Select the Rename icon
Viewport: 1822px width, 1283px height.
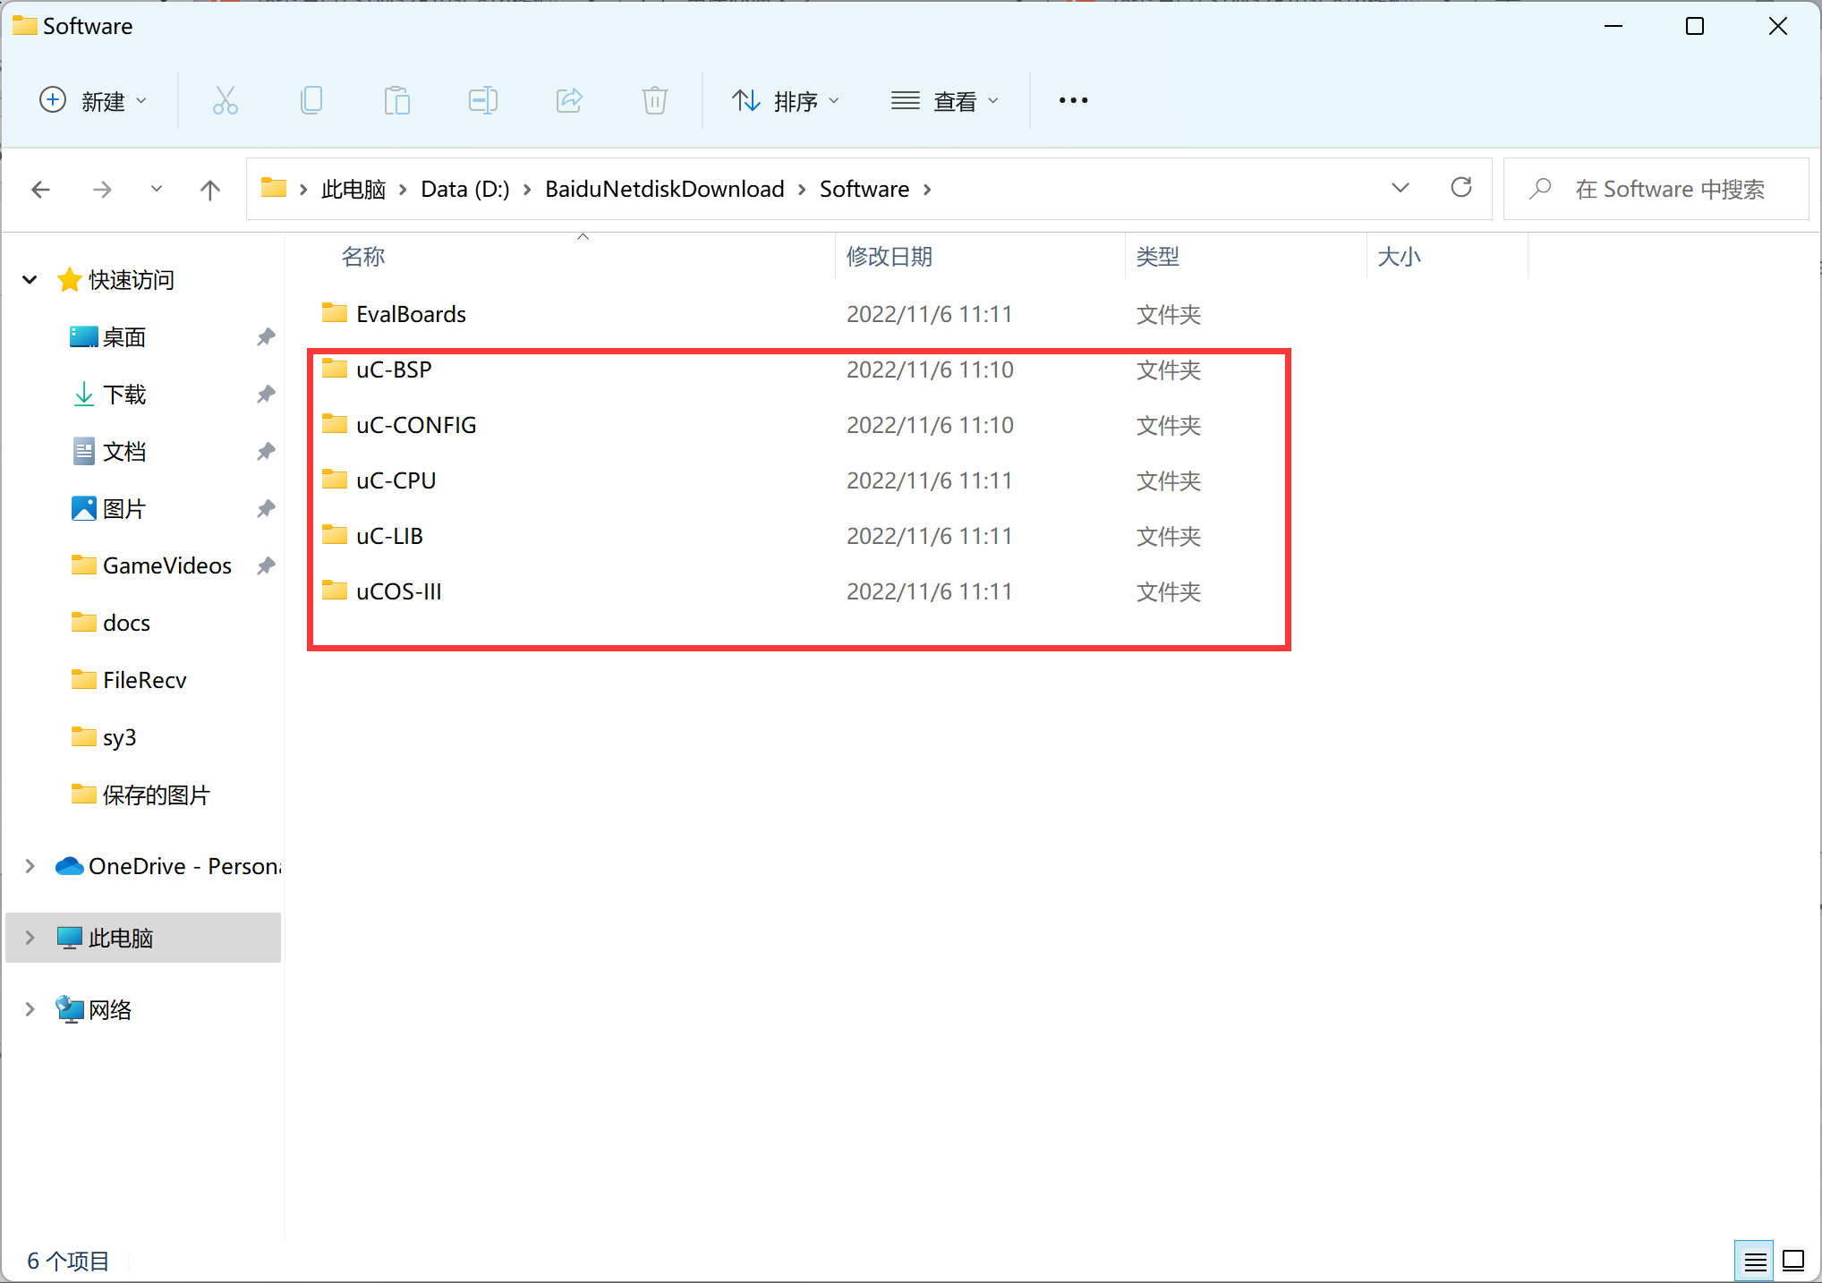click(482, 100)
